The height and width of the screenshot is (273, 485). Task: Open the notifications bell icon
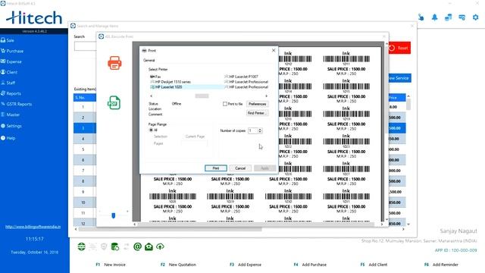tap(434, 17)
